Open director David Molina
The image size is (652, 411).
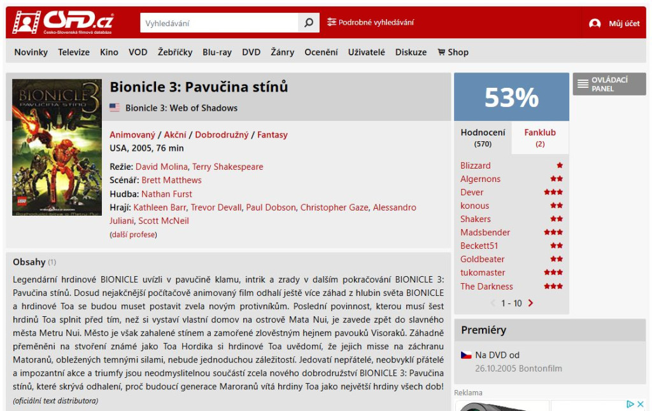161,167
